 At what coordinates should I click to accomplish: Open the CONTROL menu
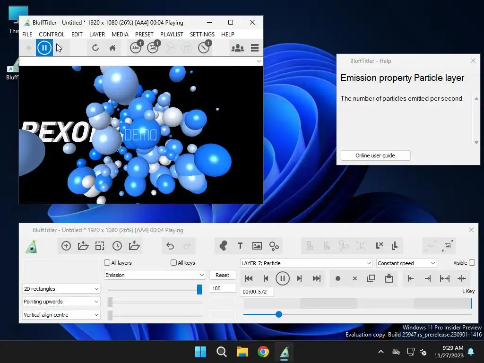tap(52, 34)
